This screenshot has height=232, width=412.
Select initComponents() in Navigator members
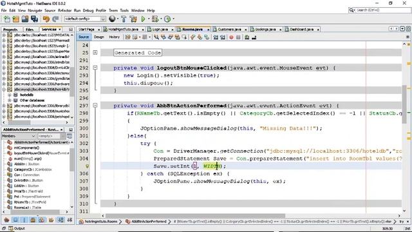point(26,148)
